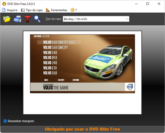The height and width of the screenshot is (133, 165).
Task: Expand the Tipo da capa dropdown arrow
Action: click(x=127, y=19)
